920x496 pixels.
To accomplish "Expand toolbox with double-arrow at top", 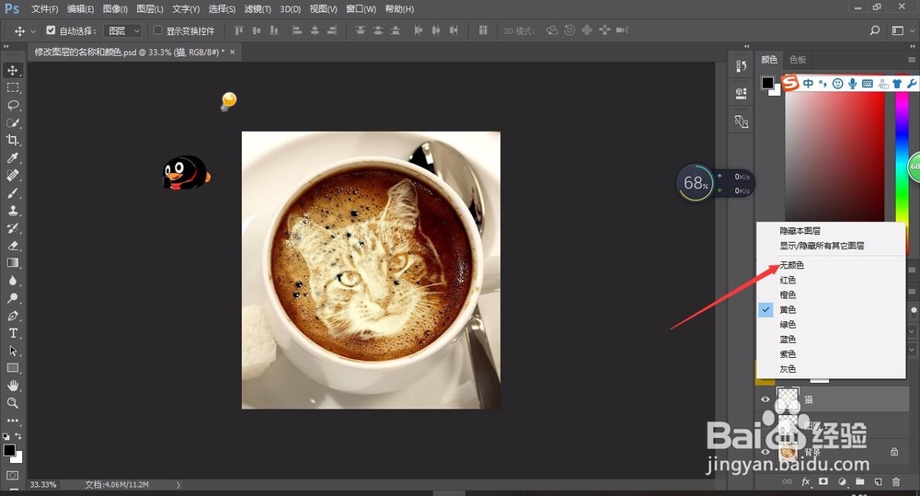I will [6, 46].
